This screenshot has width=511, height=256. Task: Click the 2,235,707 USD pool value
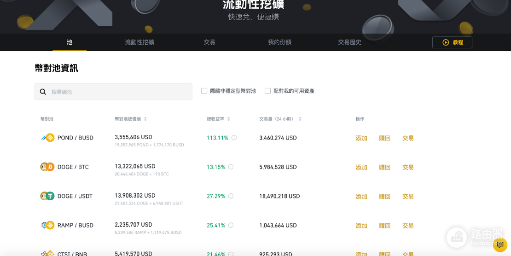tap(134, 225)
